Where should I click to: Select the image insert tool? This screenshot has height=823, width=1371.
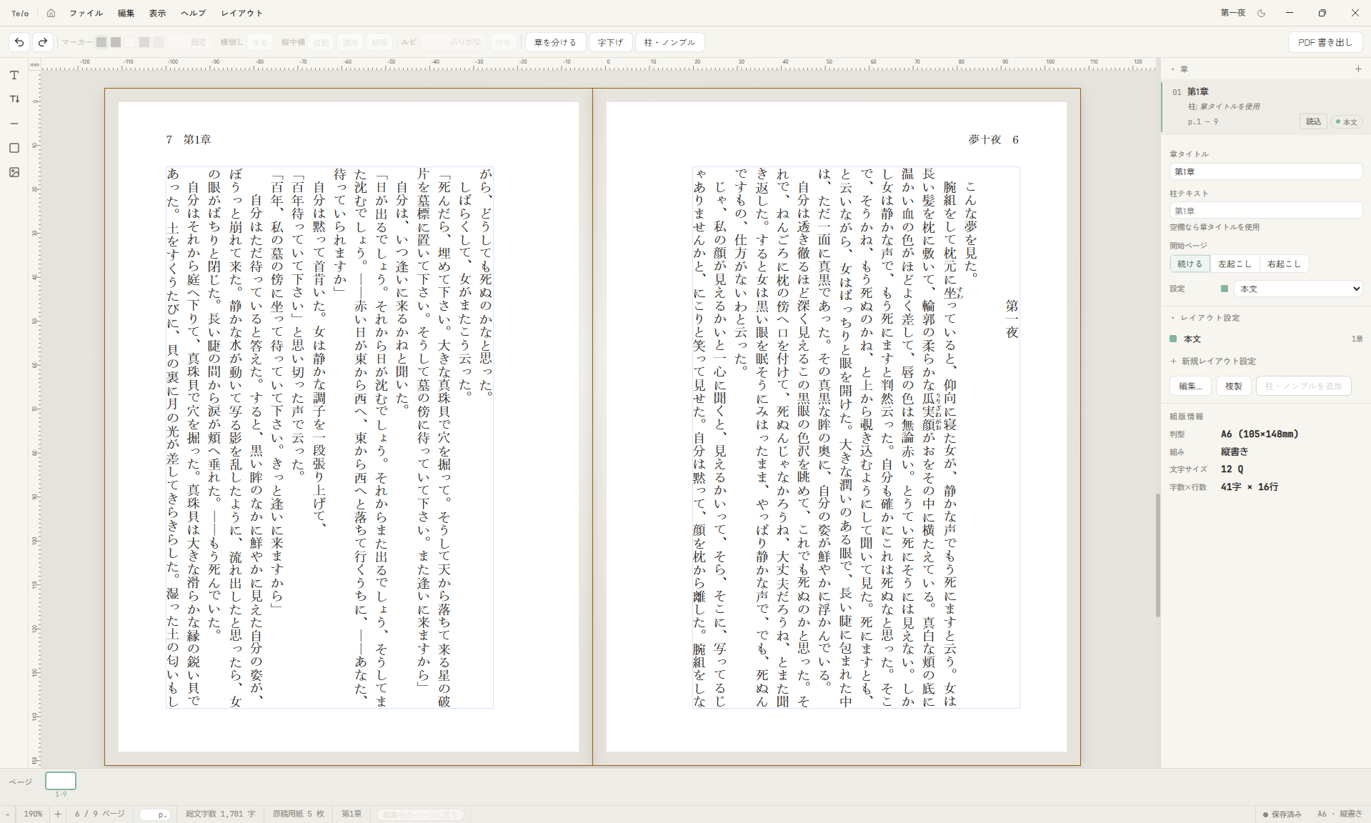pyautogui.click(x=14, y=172)
